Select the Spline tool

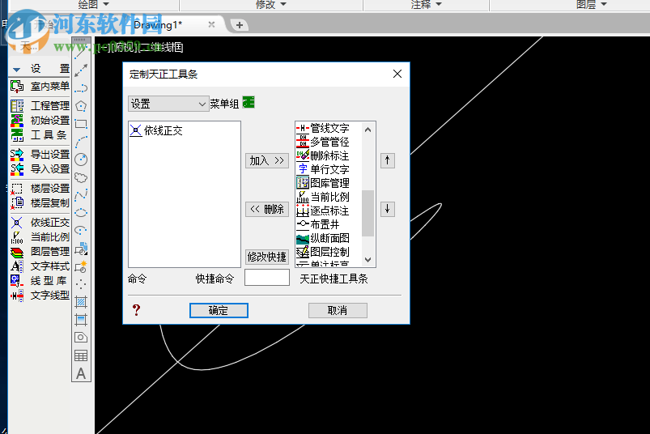tap(81, 195)
